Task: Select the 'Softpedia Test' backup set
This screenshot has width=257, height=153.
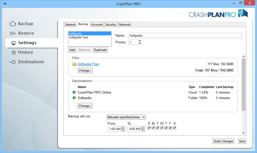Action: [90, 37]
